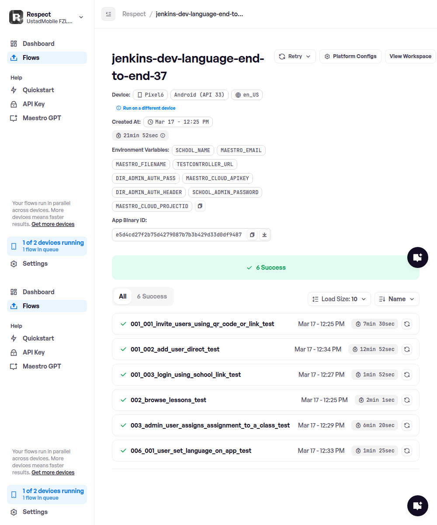Select the All results tab
This screenshot has width=437, height=525.
pyautogui.click(x=123, y=296)
